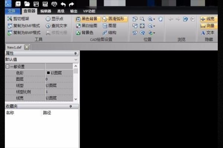
Task: Click the fit to window icon
Action: pos(142,26)
